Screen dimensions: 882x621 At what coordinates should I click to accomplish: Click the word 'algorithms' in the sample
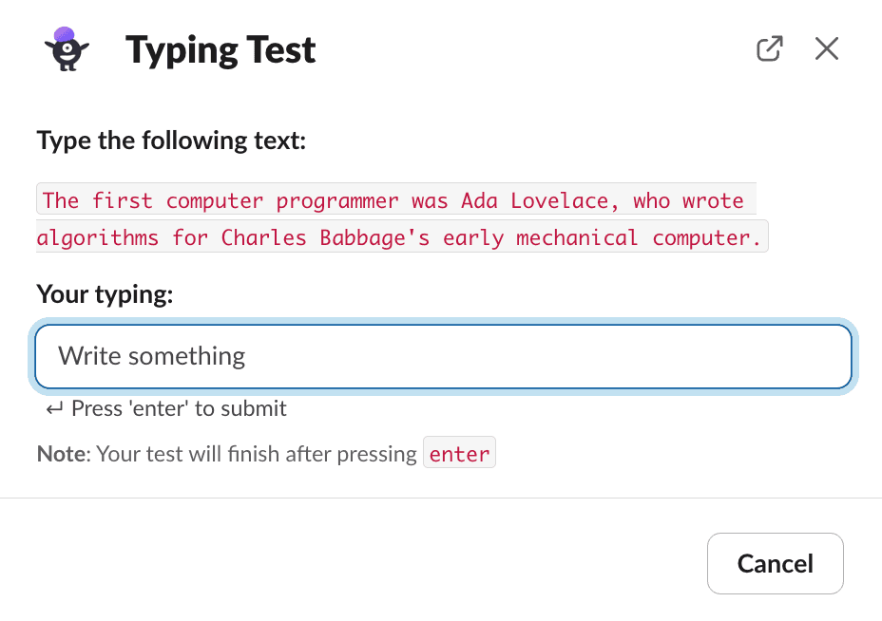[97, 237]
